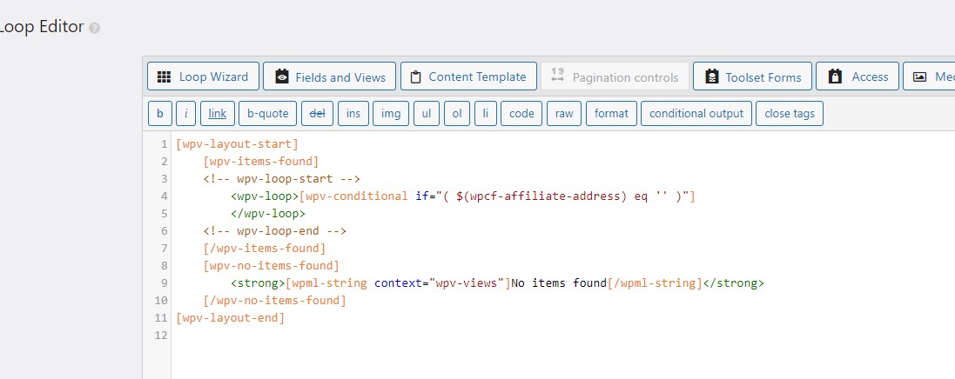Click line number 4 in gutter

point(164,196)
